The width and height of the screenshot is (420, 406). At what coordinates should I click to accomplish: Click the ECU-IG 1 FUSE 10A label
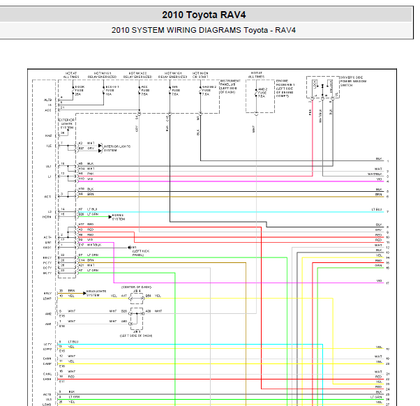(x=112, y=91)
